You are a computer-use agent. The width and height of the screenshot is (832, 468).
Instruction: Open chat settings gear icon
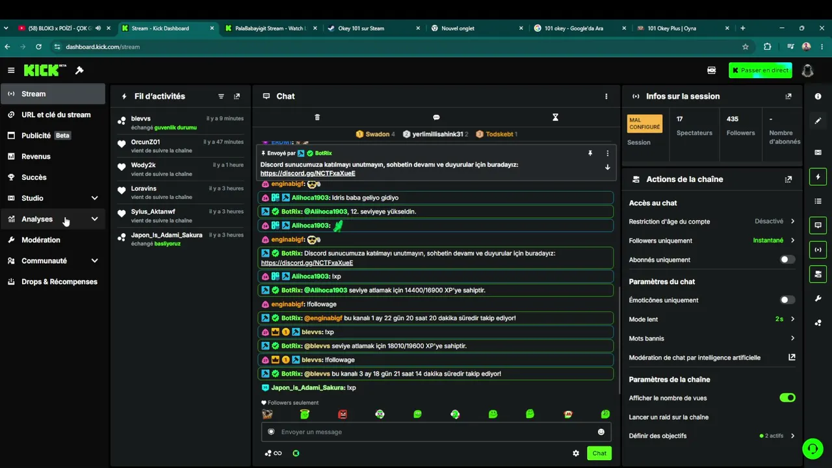pyautogui.click(x=576, y=453)
